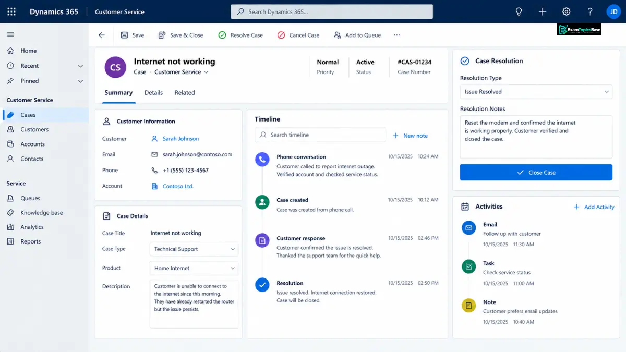Click the Note activity icon

point(469,305)
